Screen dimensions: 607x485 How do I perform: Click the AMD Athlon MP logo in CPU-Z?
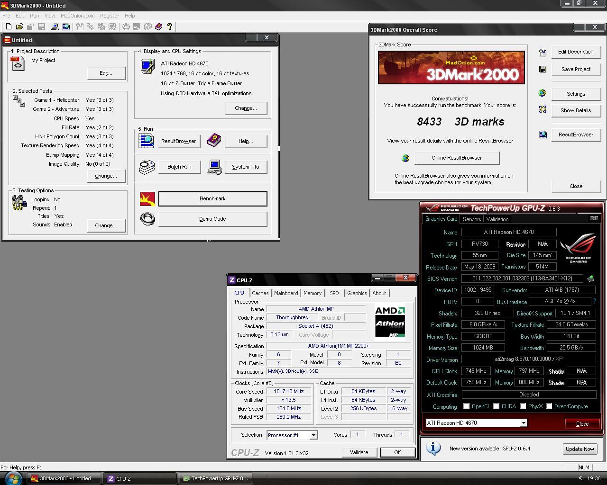(x=390, y=322)
